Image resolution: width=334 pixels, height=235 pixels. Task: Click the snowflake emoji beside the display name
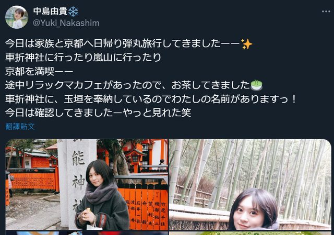[x=73, y=12]
